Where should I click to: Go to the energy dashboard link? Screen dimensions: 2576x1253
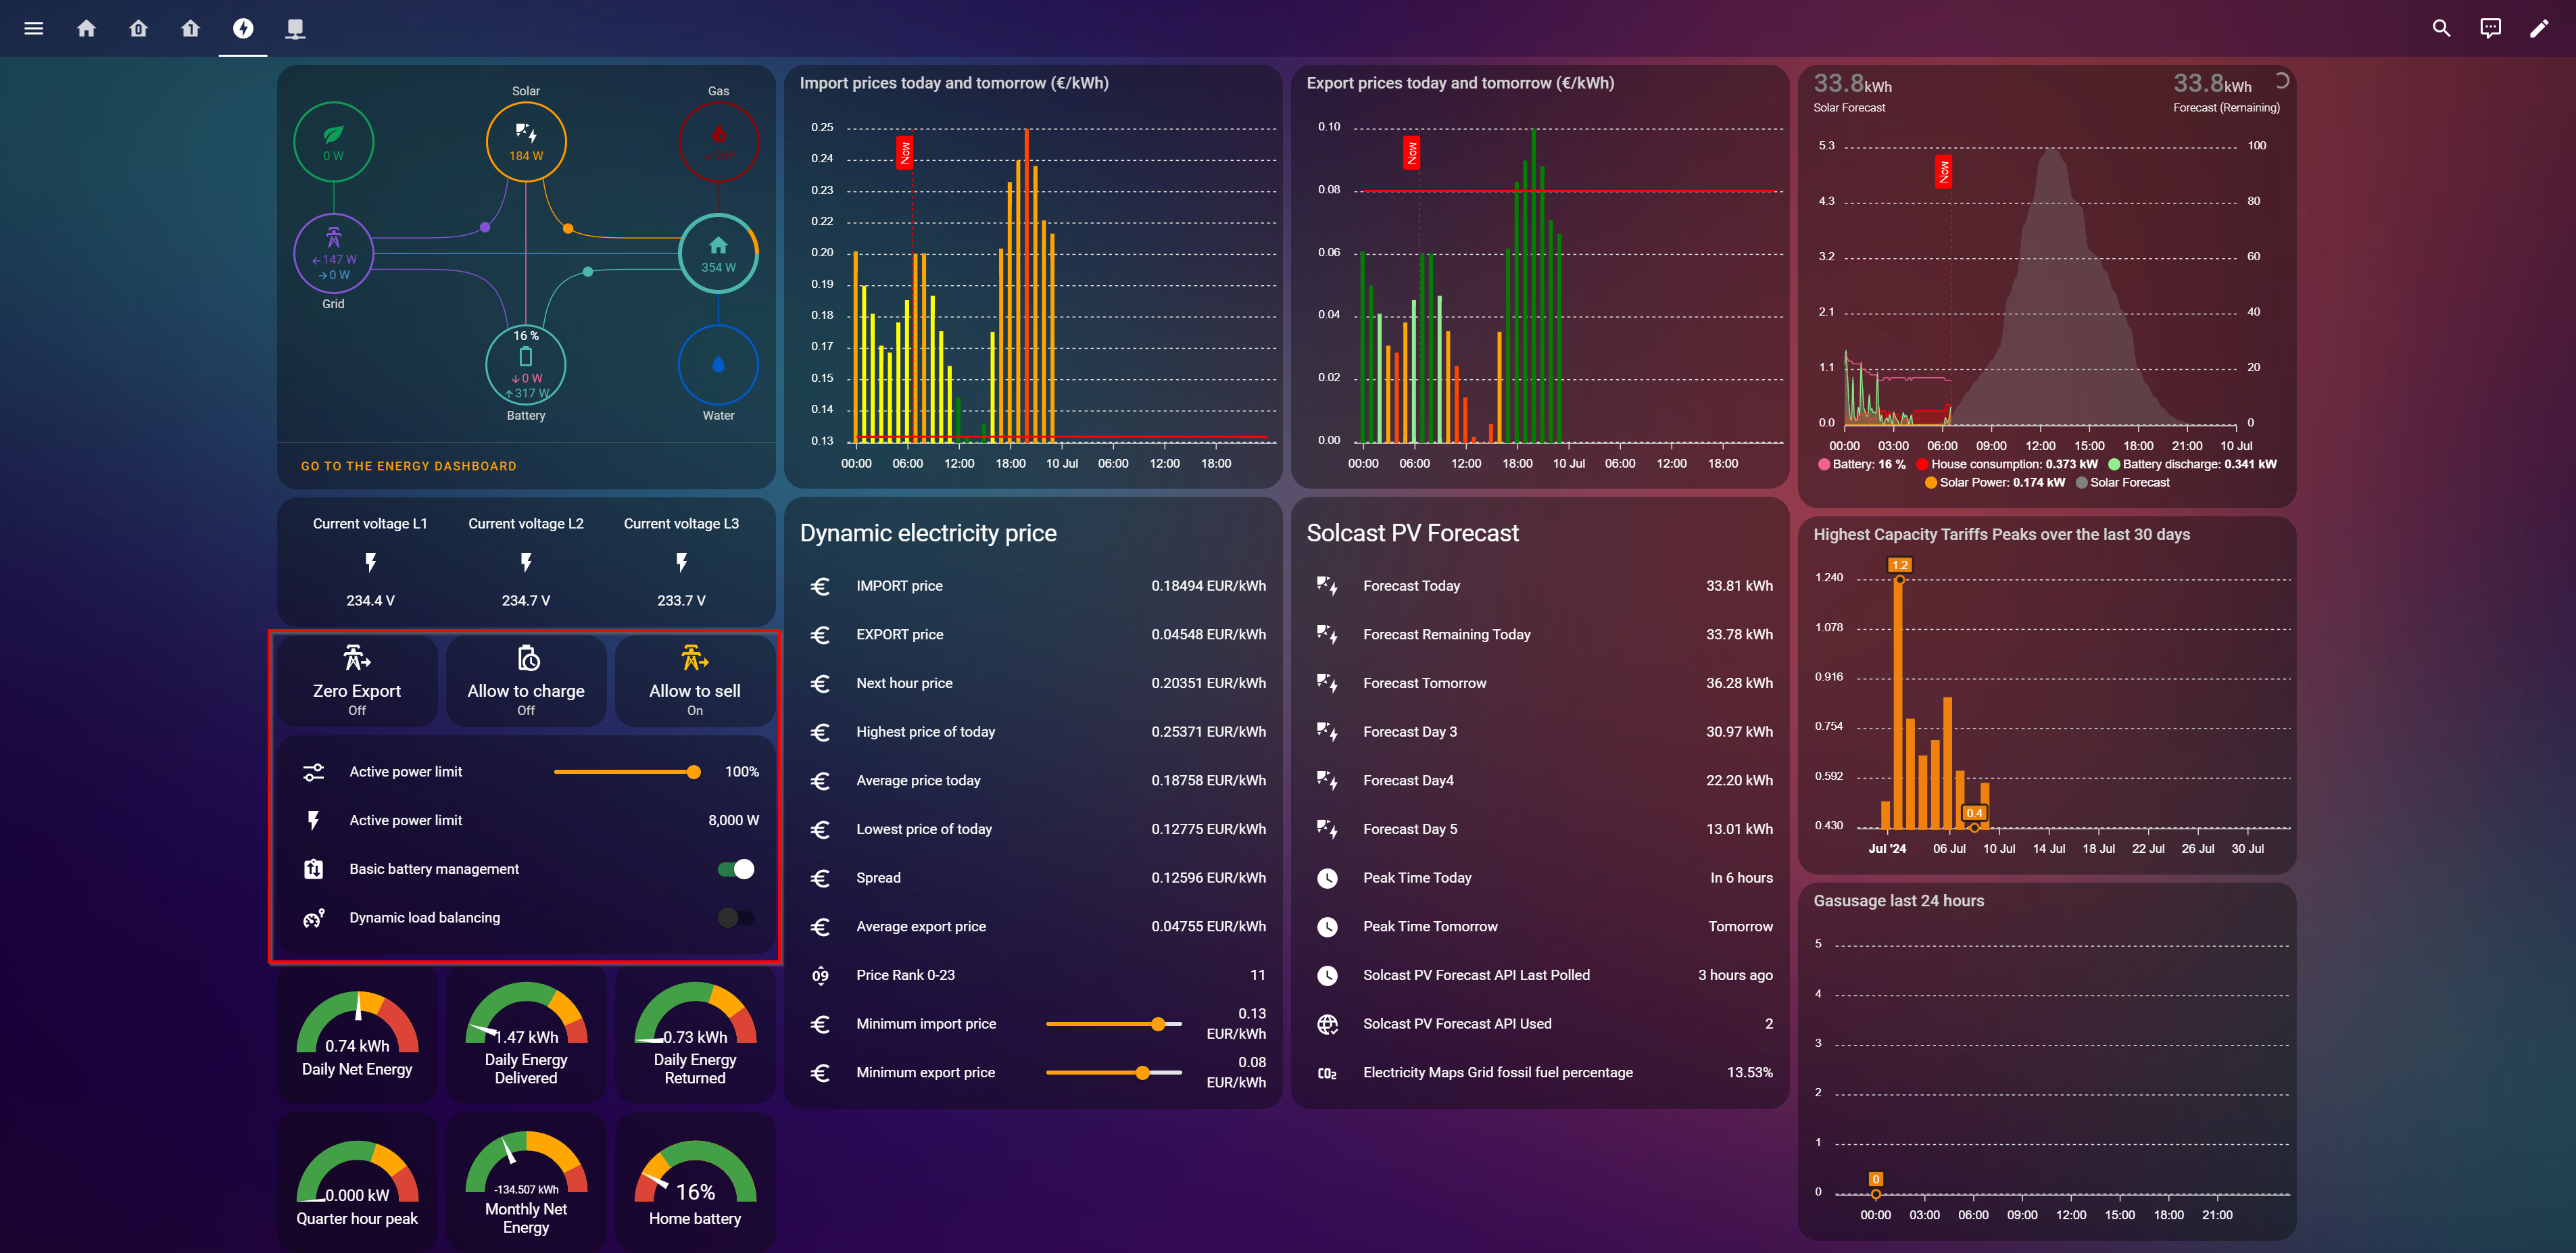(x=409, y=466)
